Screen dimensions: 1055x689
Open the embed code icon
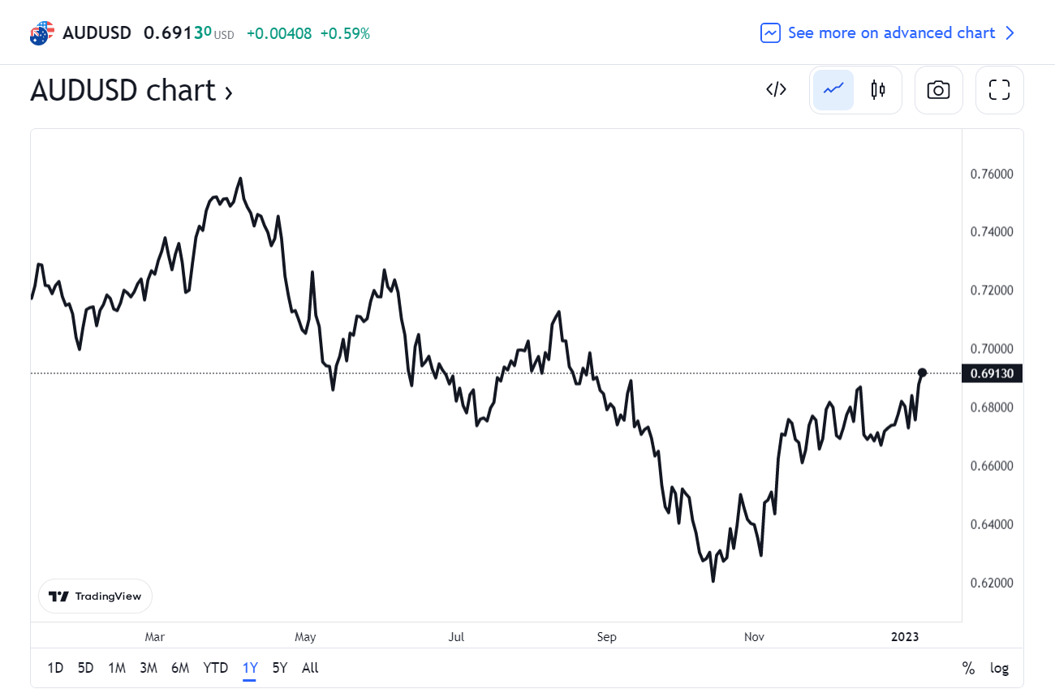(777, 90)
